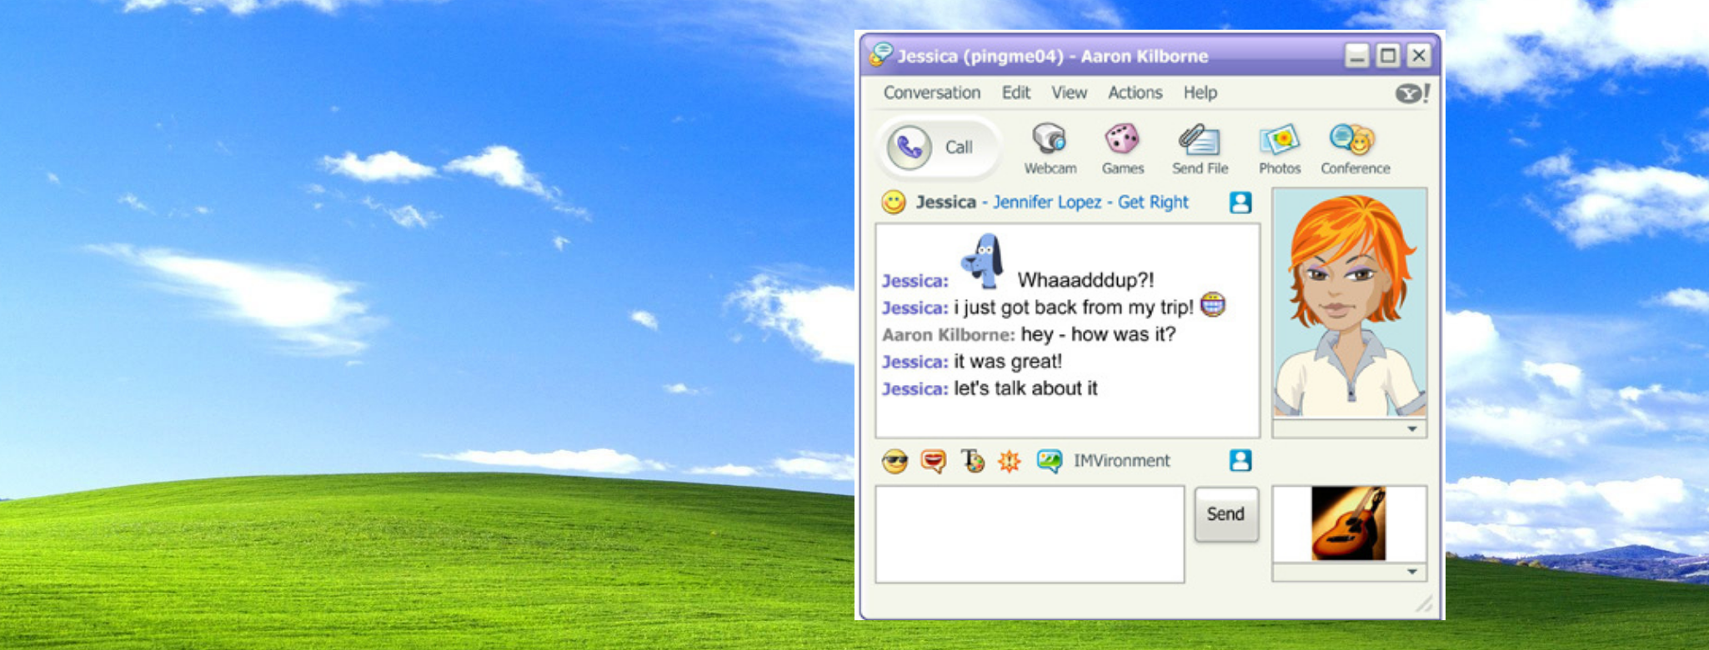
Task: Open the Conversation menu
Action: tap(932, 92)
